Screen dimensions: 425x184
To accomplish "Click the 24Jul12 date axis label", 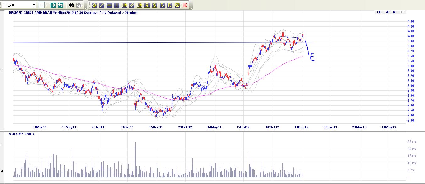I will point(243,127).
